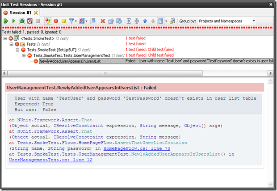
Task: Click the window-with-lock session icon
Action: [x=111, y=21]
